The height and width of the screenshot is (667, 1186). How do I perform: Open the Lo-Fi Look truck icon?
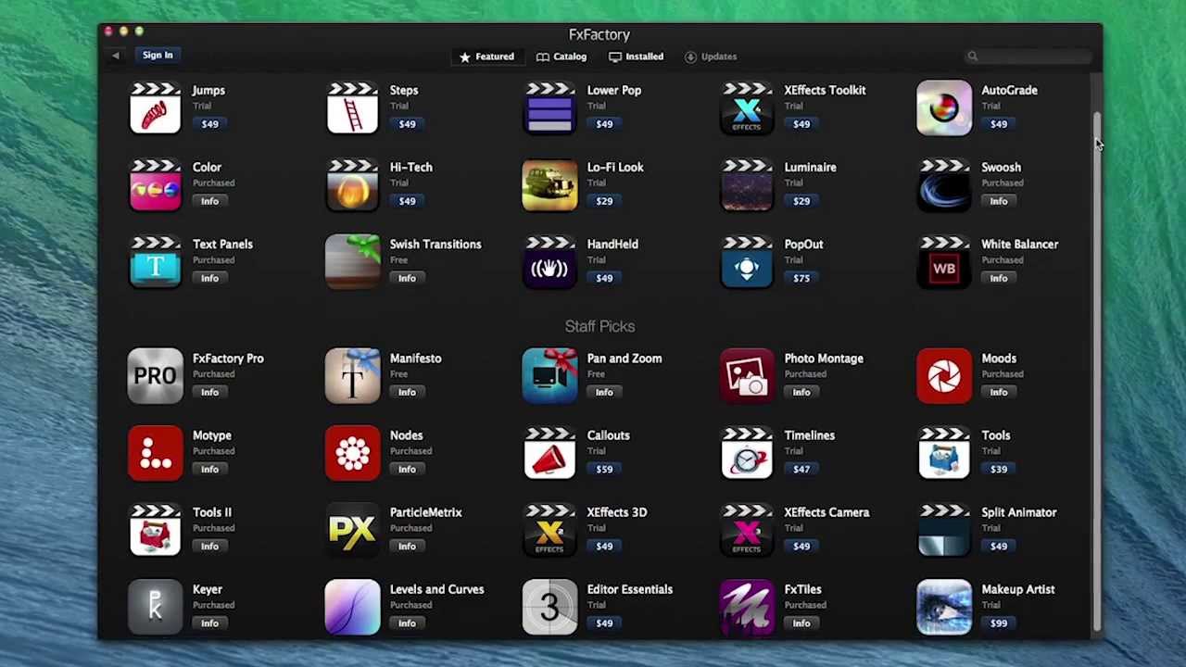click(x=549, y=185)
